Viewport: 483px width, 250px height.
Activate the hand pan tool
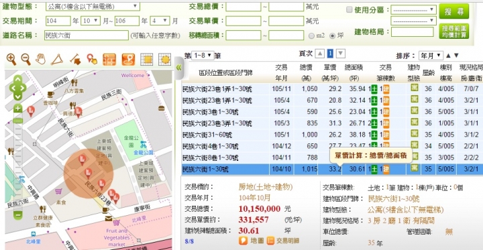coord(41,59)
